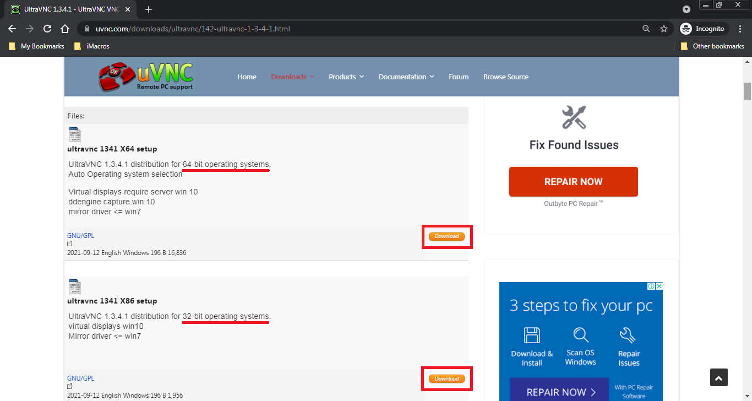Viewport: 752px width, 401px height.
Task: Click the address bar URL field
Action: pos(358,29)
